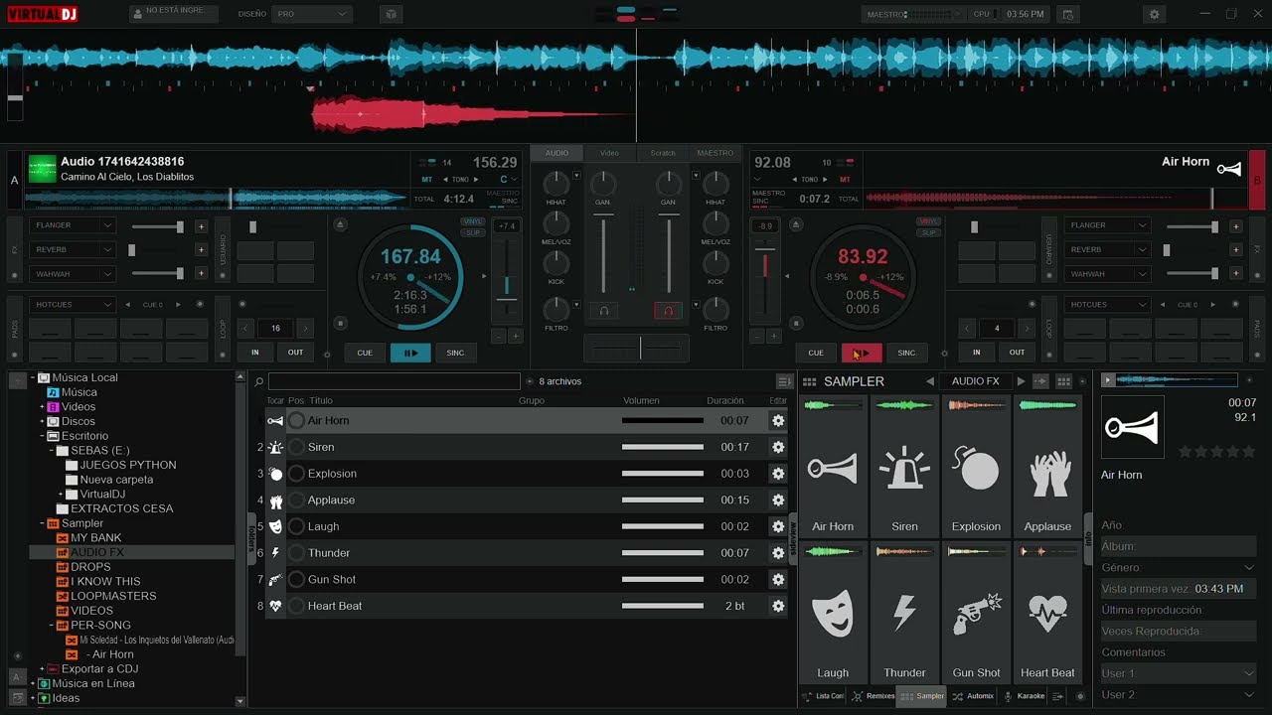Toggle Siren row play circle
1272x715 pixels.
296,447
